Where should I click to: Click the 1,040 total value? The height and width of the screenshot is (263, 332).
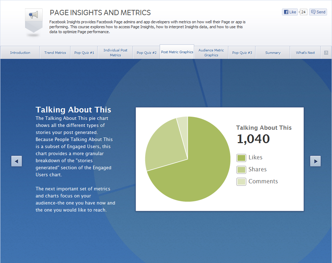click(x=253, y=139)
